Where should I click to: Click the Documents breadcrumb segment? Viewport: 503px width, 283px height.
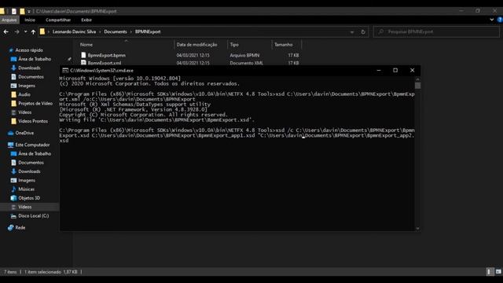116,31
